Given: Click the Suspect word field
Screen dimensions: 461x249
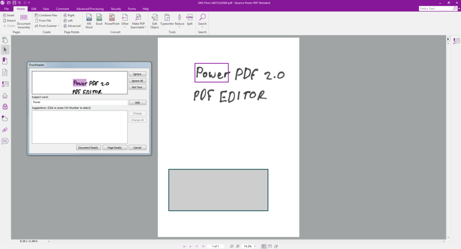Looking at the screenshot, I should [80, 102].
